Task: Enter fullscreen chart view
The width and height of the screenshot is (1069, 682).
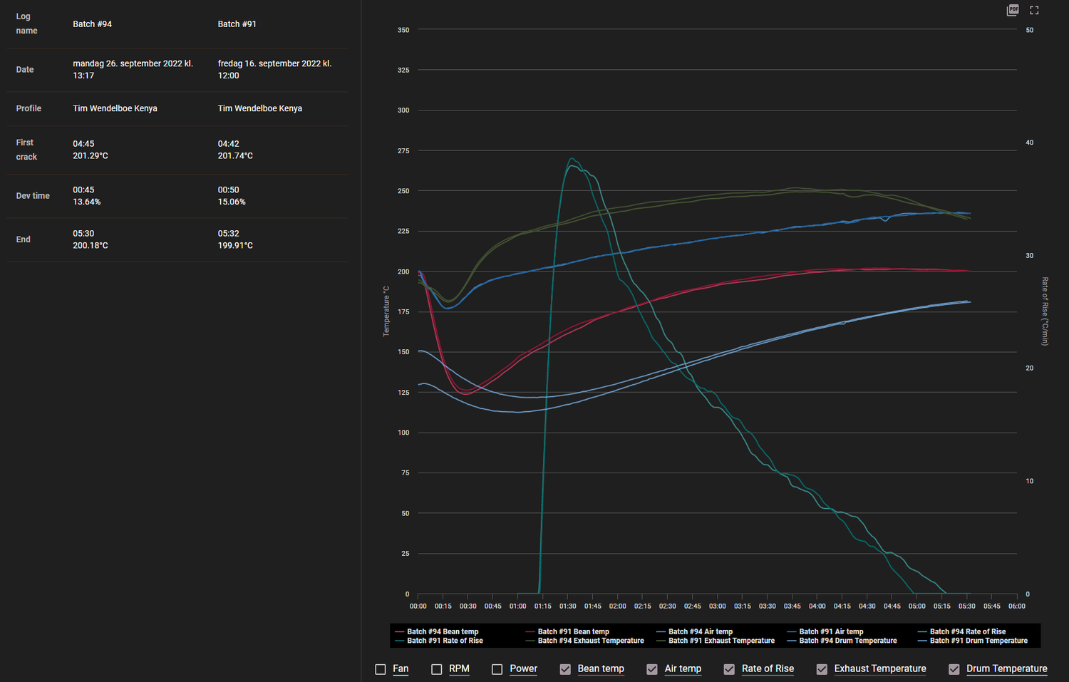Action: 1033,10
